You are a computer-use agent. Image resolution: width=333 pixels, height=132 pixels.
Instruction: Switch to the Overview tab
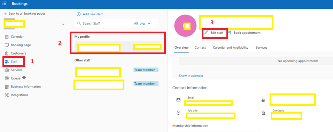tap(181, 48)
